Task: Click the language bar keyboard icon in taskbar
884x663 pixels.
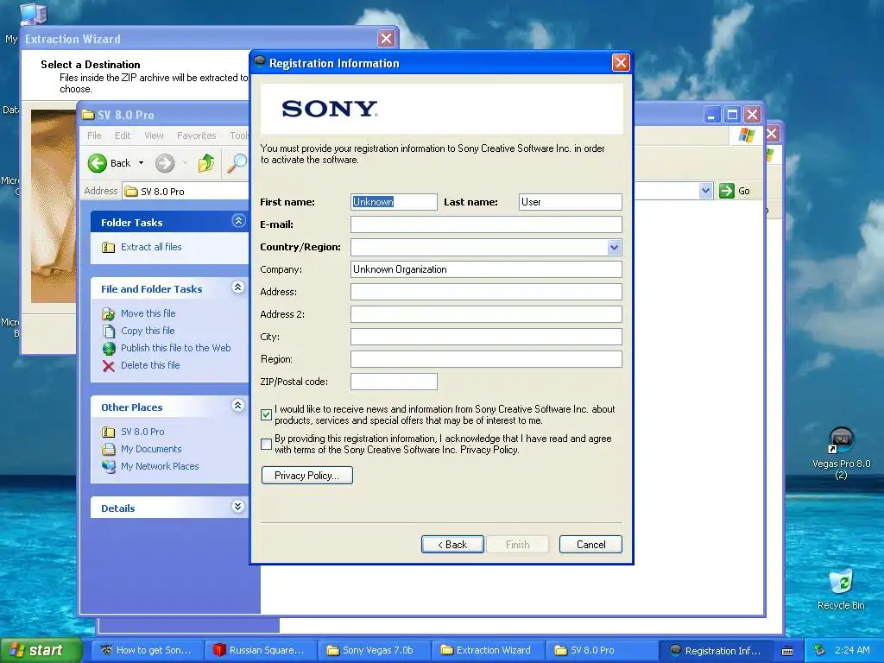Action: pos(787,651)
